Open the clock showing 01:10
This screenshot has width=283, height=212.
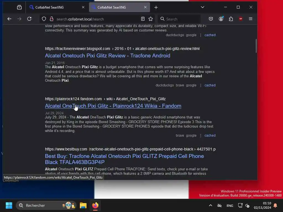[263, 205]
